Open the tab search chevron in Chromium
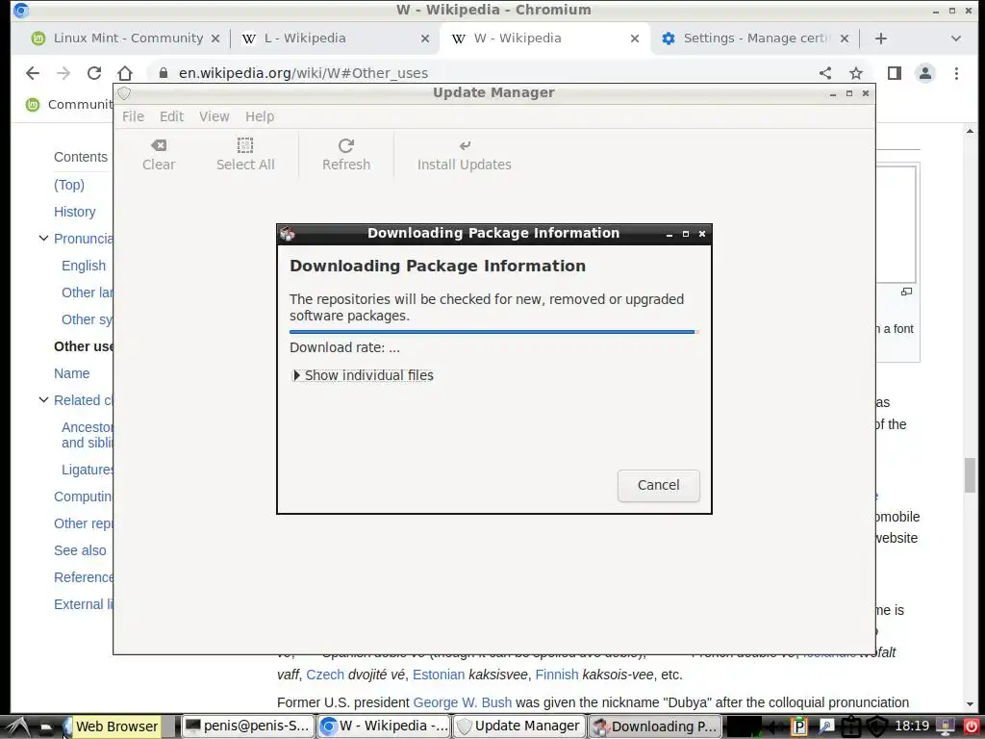 click(955, 38)
